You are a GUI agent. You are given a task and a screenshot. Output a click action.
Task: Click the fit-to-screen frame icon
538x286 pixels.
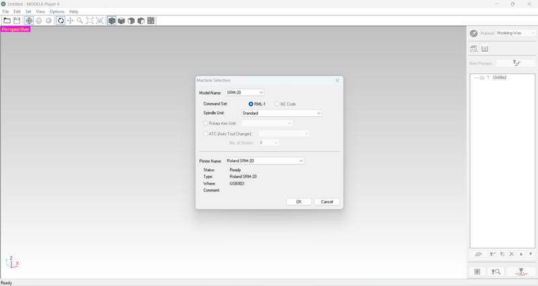[x=90, y=21]
